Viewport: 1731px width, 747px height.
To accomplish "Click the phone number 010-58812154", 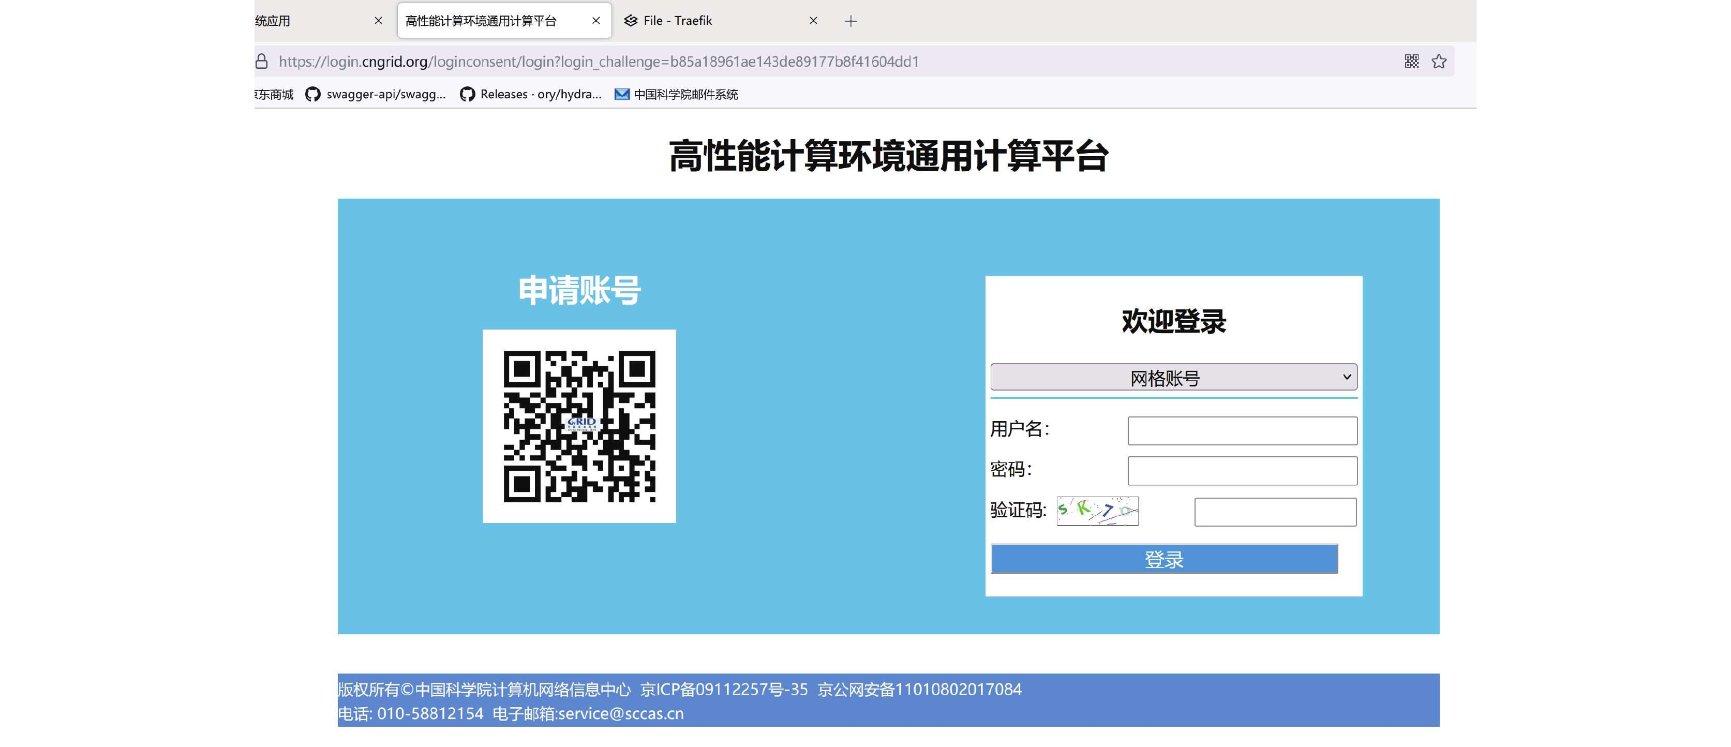I will [430, 713].
